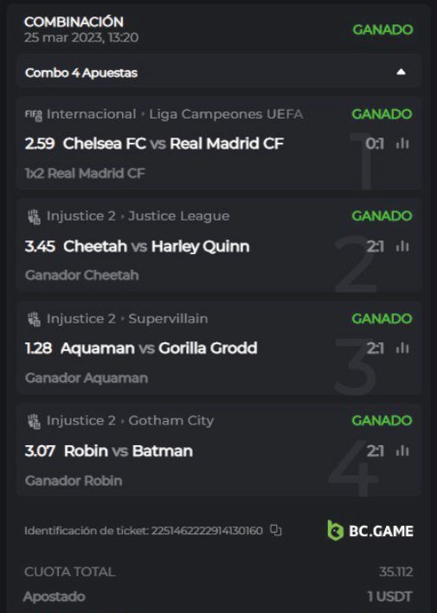Click the FIFA icon beside Internacional

[x=34, y=115]
